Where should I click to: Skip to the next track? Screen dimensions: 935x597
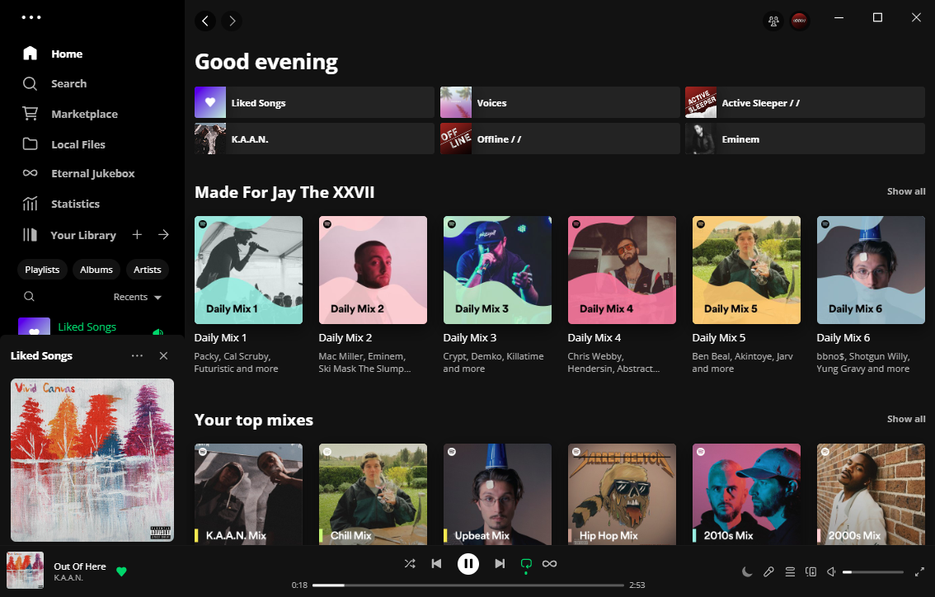pos(500,563)
